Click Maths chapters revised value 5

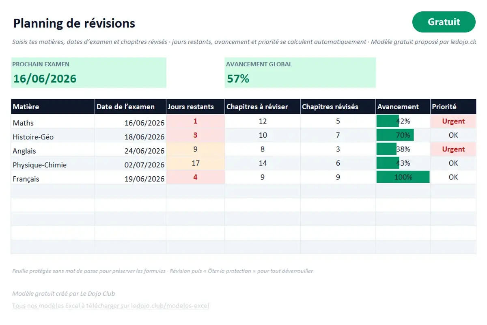click(x=338, y=121)
